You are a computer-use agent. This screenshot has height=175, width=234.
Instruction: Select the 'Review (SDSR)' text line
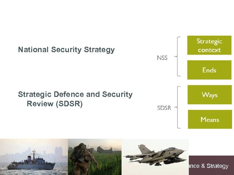pyautogui.click(x=55, y=104)
